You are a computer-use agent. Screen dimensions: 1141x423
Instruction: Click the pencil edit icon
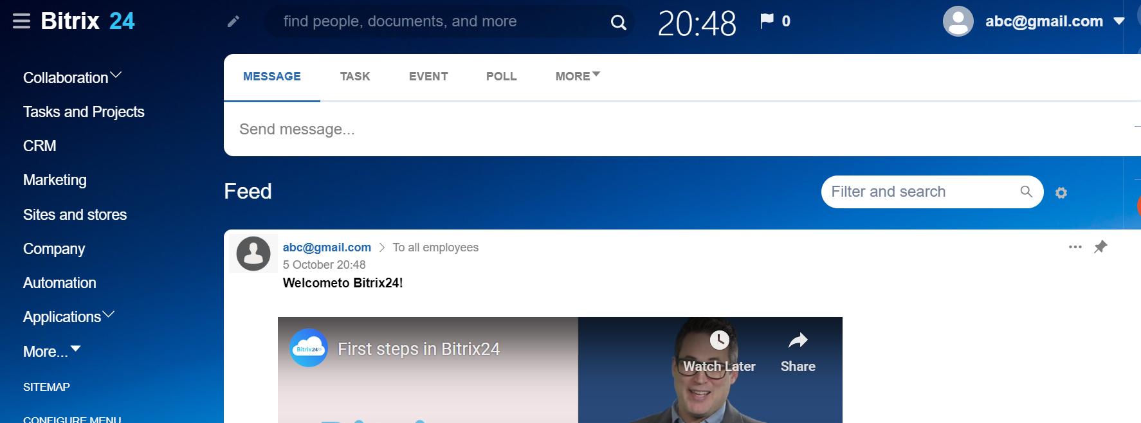click(233, 22)
